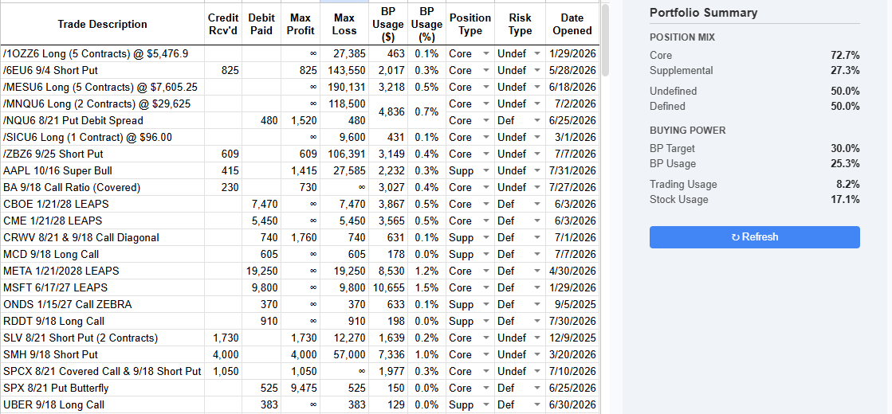Open Position Type dropdown for /MESU6 Long row
This screenshot has width=892, height=414.
pyautogui.click(x=485, y=87)
